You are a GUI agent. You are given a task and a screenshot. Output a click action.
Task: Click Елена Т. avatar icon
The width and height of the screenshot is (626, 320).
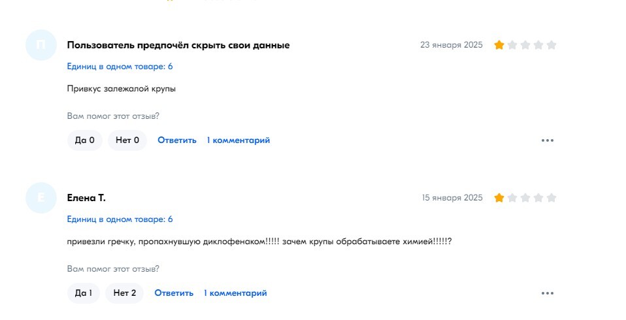(41, 198)
